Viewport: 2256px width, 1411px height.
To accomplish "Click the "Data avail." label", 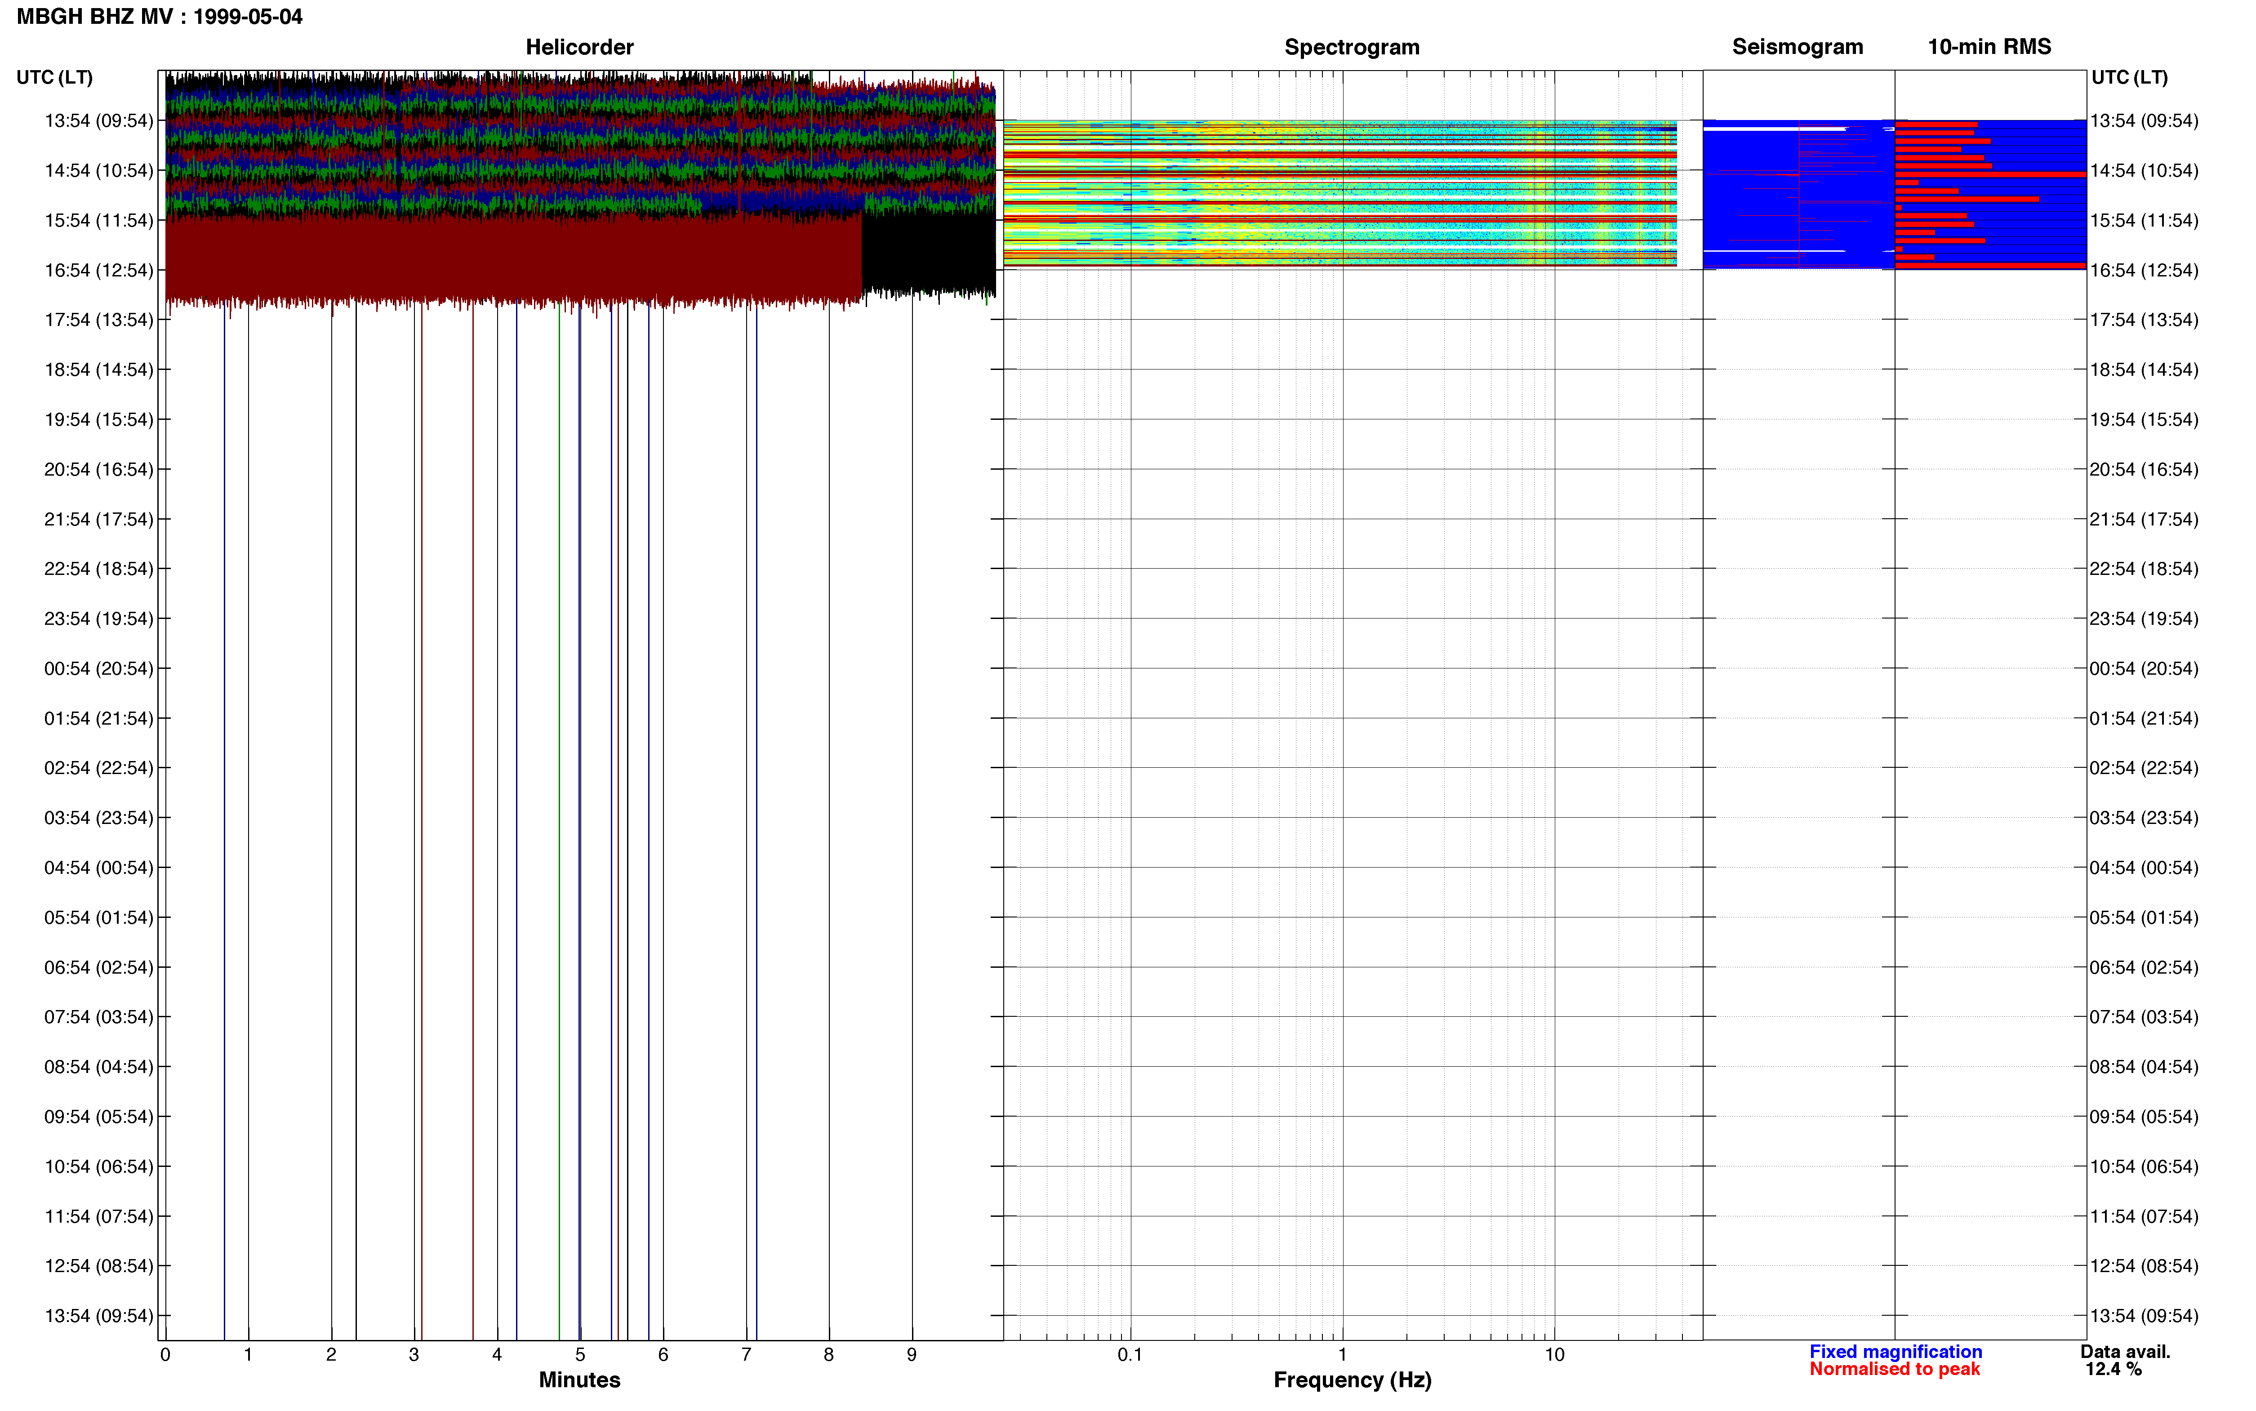I will coord(2125,1351).
